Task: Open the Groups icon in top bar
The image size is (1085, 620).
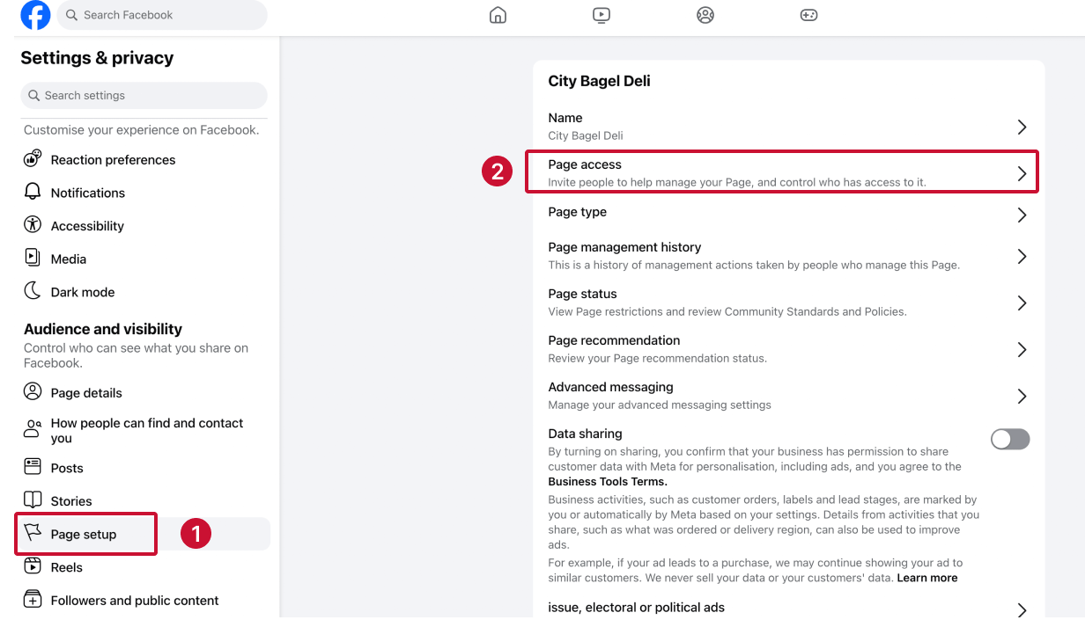Action: [705, 15]
